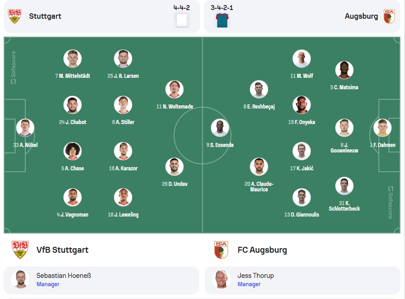Click the Stuttgart club crest in header
This screenshot has height=299, width=405.
click(15, 16)
